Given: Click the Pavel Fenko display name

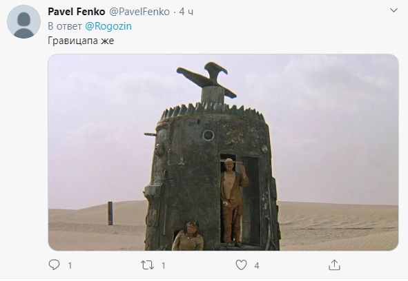Looking at the screenshot, I should 77,12.
